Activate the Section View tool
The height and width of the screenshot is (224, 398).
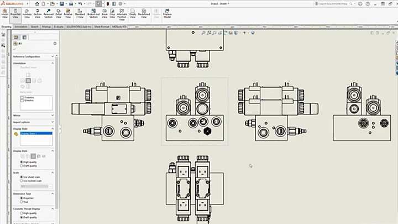[38, 13]
